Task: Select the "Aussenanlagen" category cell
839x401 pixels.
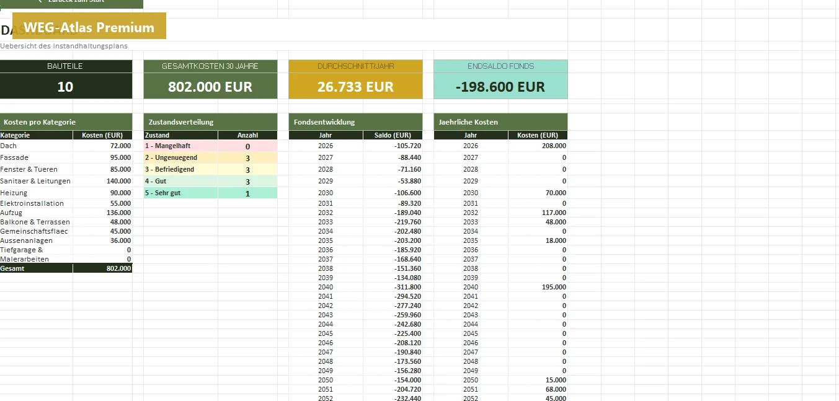Action: (36, 240)
